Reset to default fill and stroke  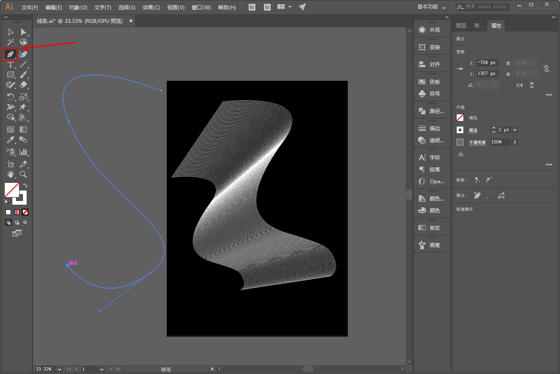[7, 202]
